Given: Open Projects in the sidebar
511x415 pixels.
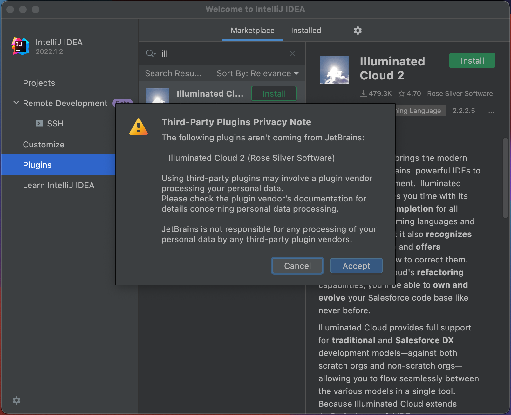Looking at the screenshot, I should pyautogui.click(x=39, y=83).
